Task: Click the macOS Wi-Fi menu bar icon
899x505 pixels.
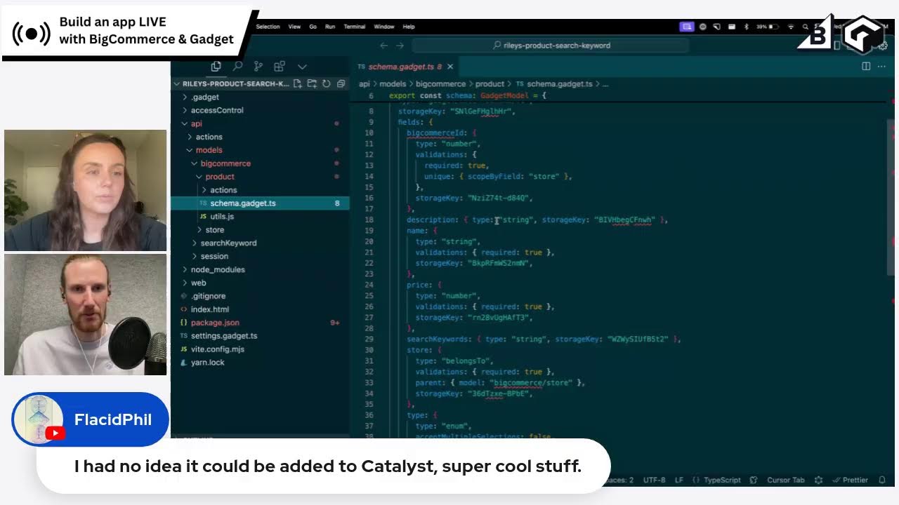Action: [x=791, y=27]
